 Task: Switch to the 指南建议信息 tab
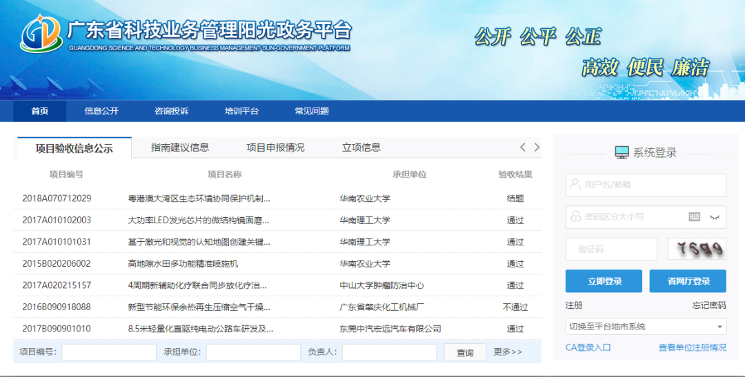click(x=180, y=147)
